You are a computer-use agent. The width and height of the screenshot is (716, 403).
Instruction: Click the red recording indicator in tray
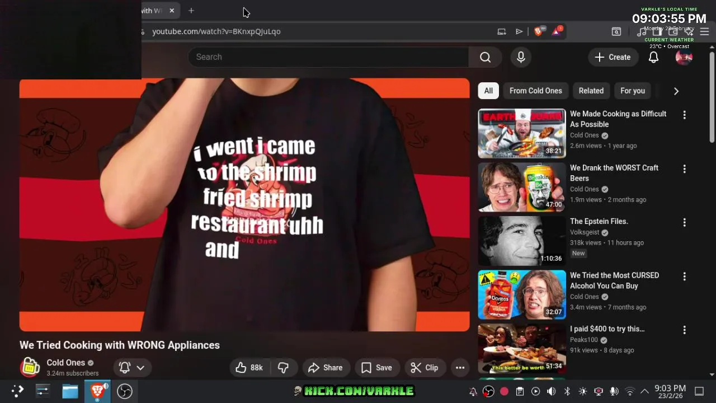point(504,391)
